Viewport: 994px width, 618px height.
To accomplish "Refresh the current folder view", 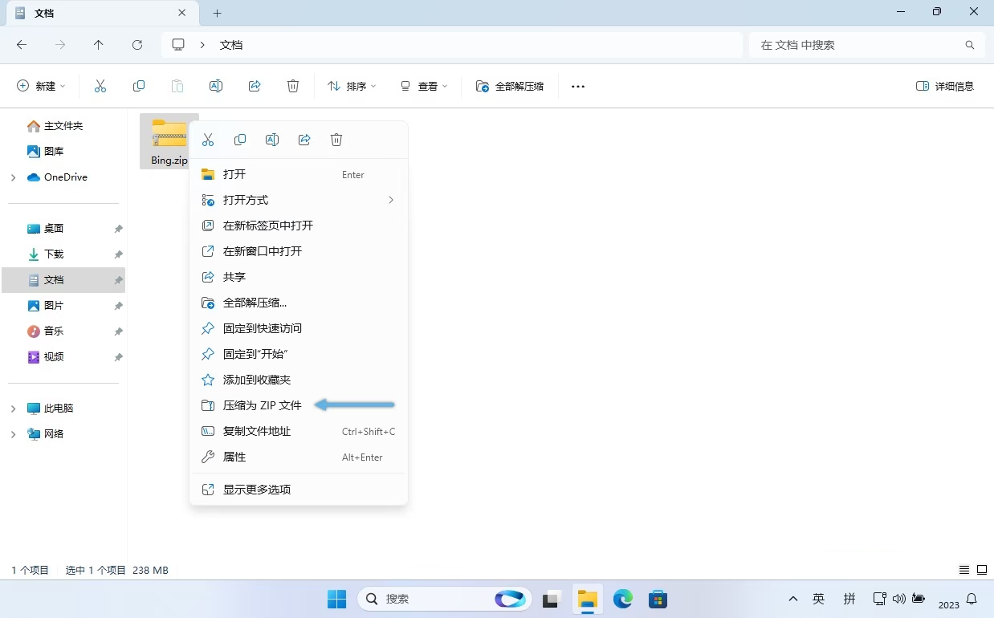I will 137,45.
